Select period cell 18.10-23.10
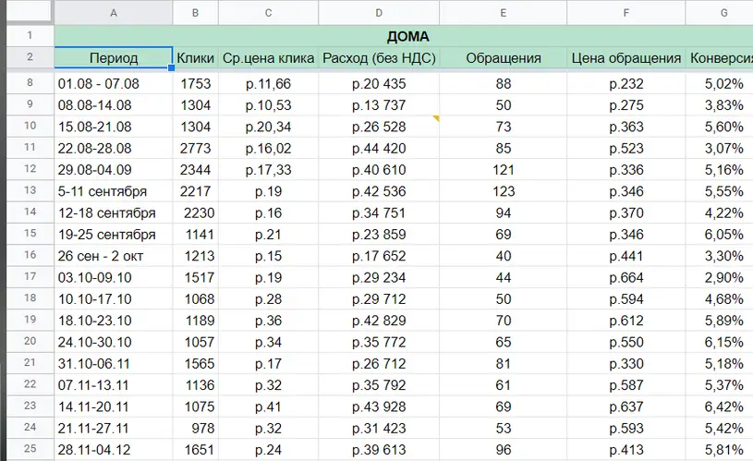The image size is (753, 461). coord(114,321)
